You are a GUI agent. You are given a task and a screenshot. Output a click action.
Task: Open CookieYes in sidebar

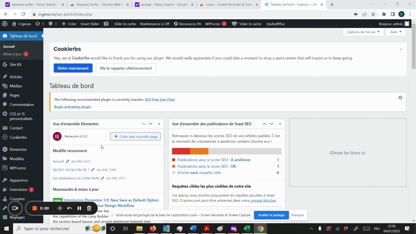pos(21,137)
